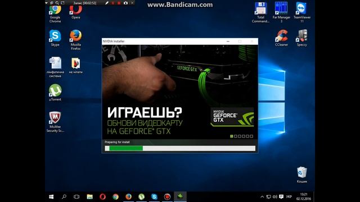
Task: Select last slide indicator in NVIDIA banner
Action: point(251,136)
